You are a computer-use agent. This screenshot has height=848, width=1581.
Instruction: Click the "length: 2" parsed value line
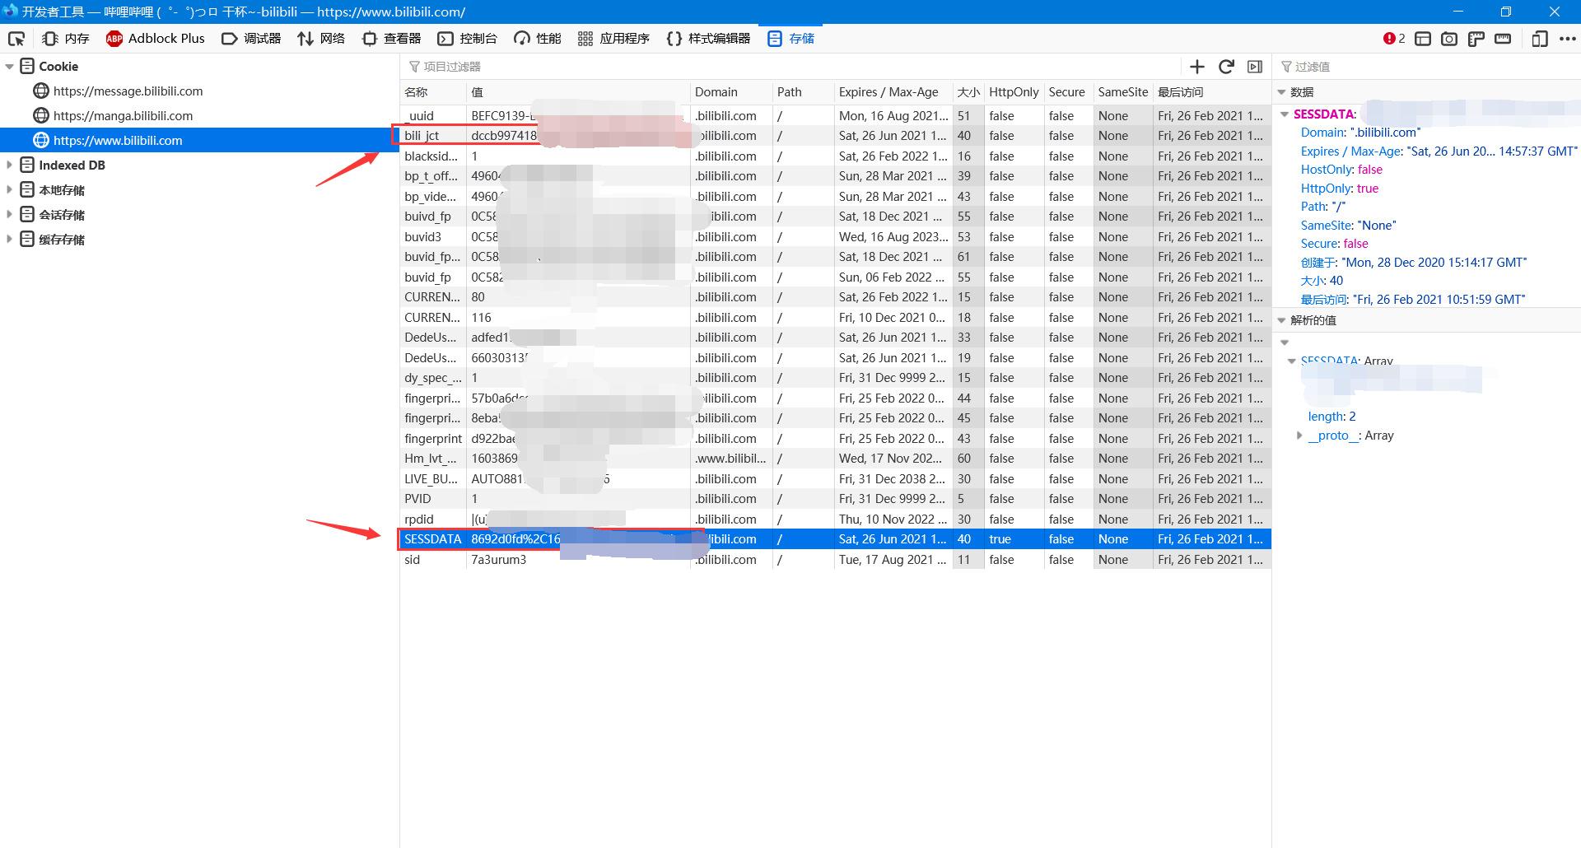tap(1331, 417)
